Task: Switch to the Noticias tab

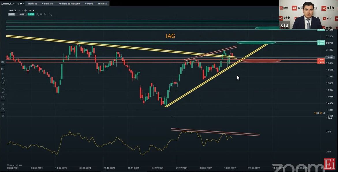Action: click(x=33, y=4)
